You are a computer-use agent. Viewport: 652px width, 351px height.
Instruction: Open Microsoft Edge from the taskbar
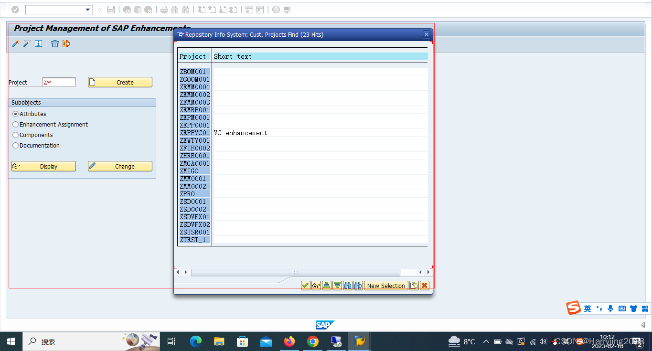click(196, 341)
